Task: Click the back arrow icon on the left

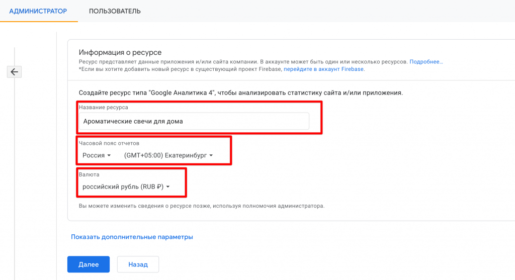Action: [14, 72]
